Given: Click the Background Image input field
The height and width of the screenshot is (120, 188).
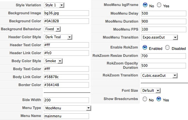Looking at the screenshot, I should (x=66, y=13).
